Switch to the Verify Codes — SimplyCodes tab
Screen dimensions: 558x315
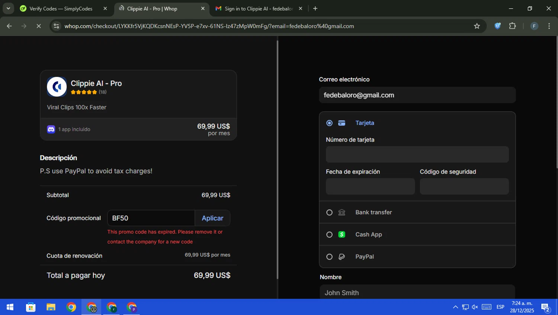point(61,9)
